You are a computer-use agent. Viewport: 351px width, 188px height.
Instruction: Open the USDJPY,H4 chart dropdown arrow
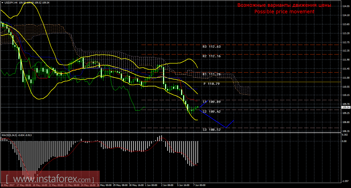[x=2, y=3]
